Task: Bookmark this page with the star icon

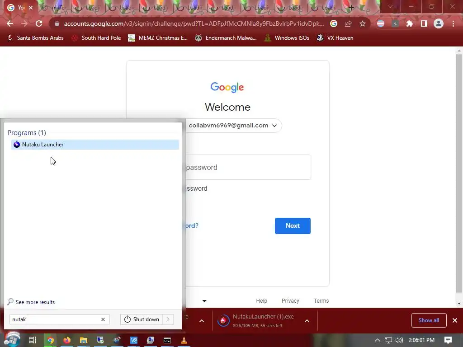Action: (x=363, y=23)
